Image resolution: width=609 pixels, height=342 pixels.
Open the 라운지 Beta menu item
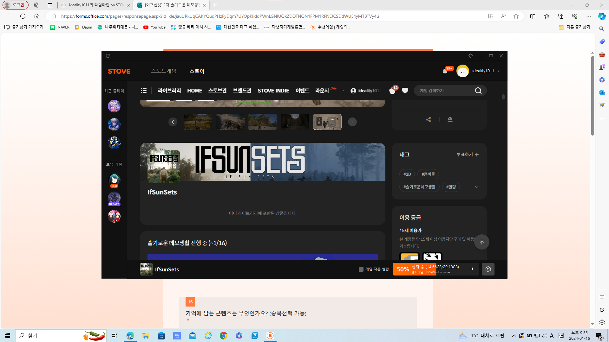pyautogui.click(x=325, y=90)
